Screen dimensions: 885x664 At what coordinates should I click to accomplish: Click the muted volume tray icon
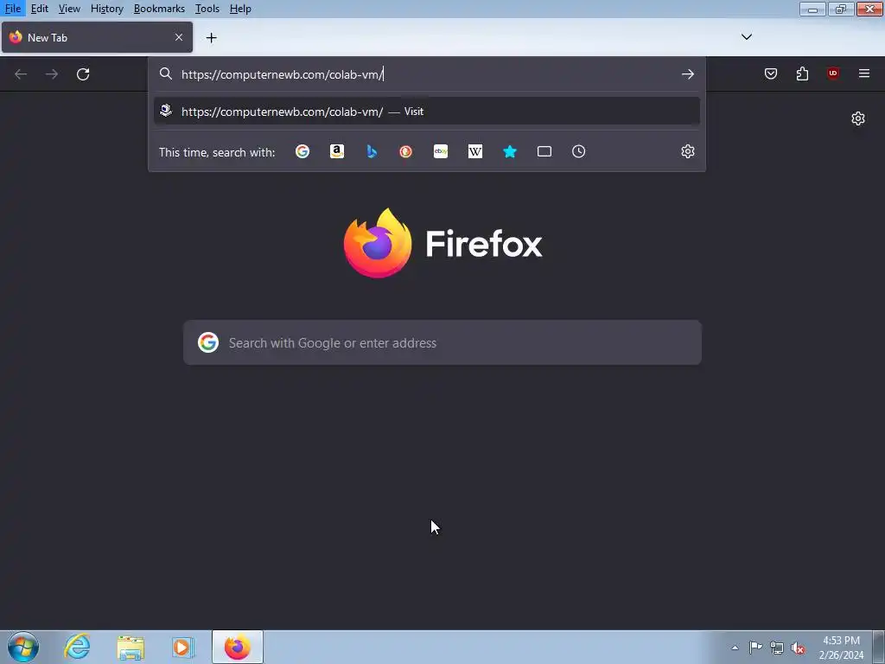pyautogui.click(x=798, y=648)
